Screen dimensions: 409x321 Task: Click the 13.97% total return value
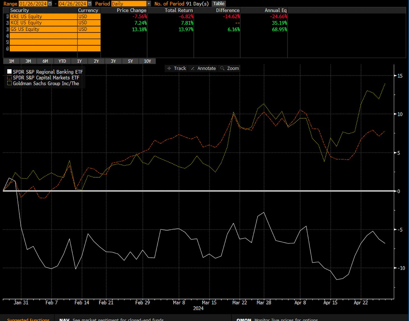tap(186, 29)
